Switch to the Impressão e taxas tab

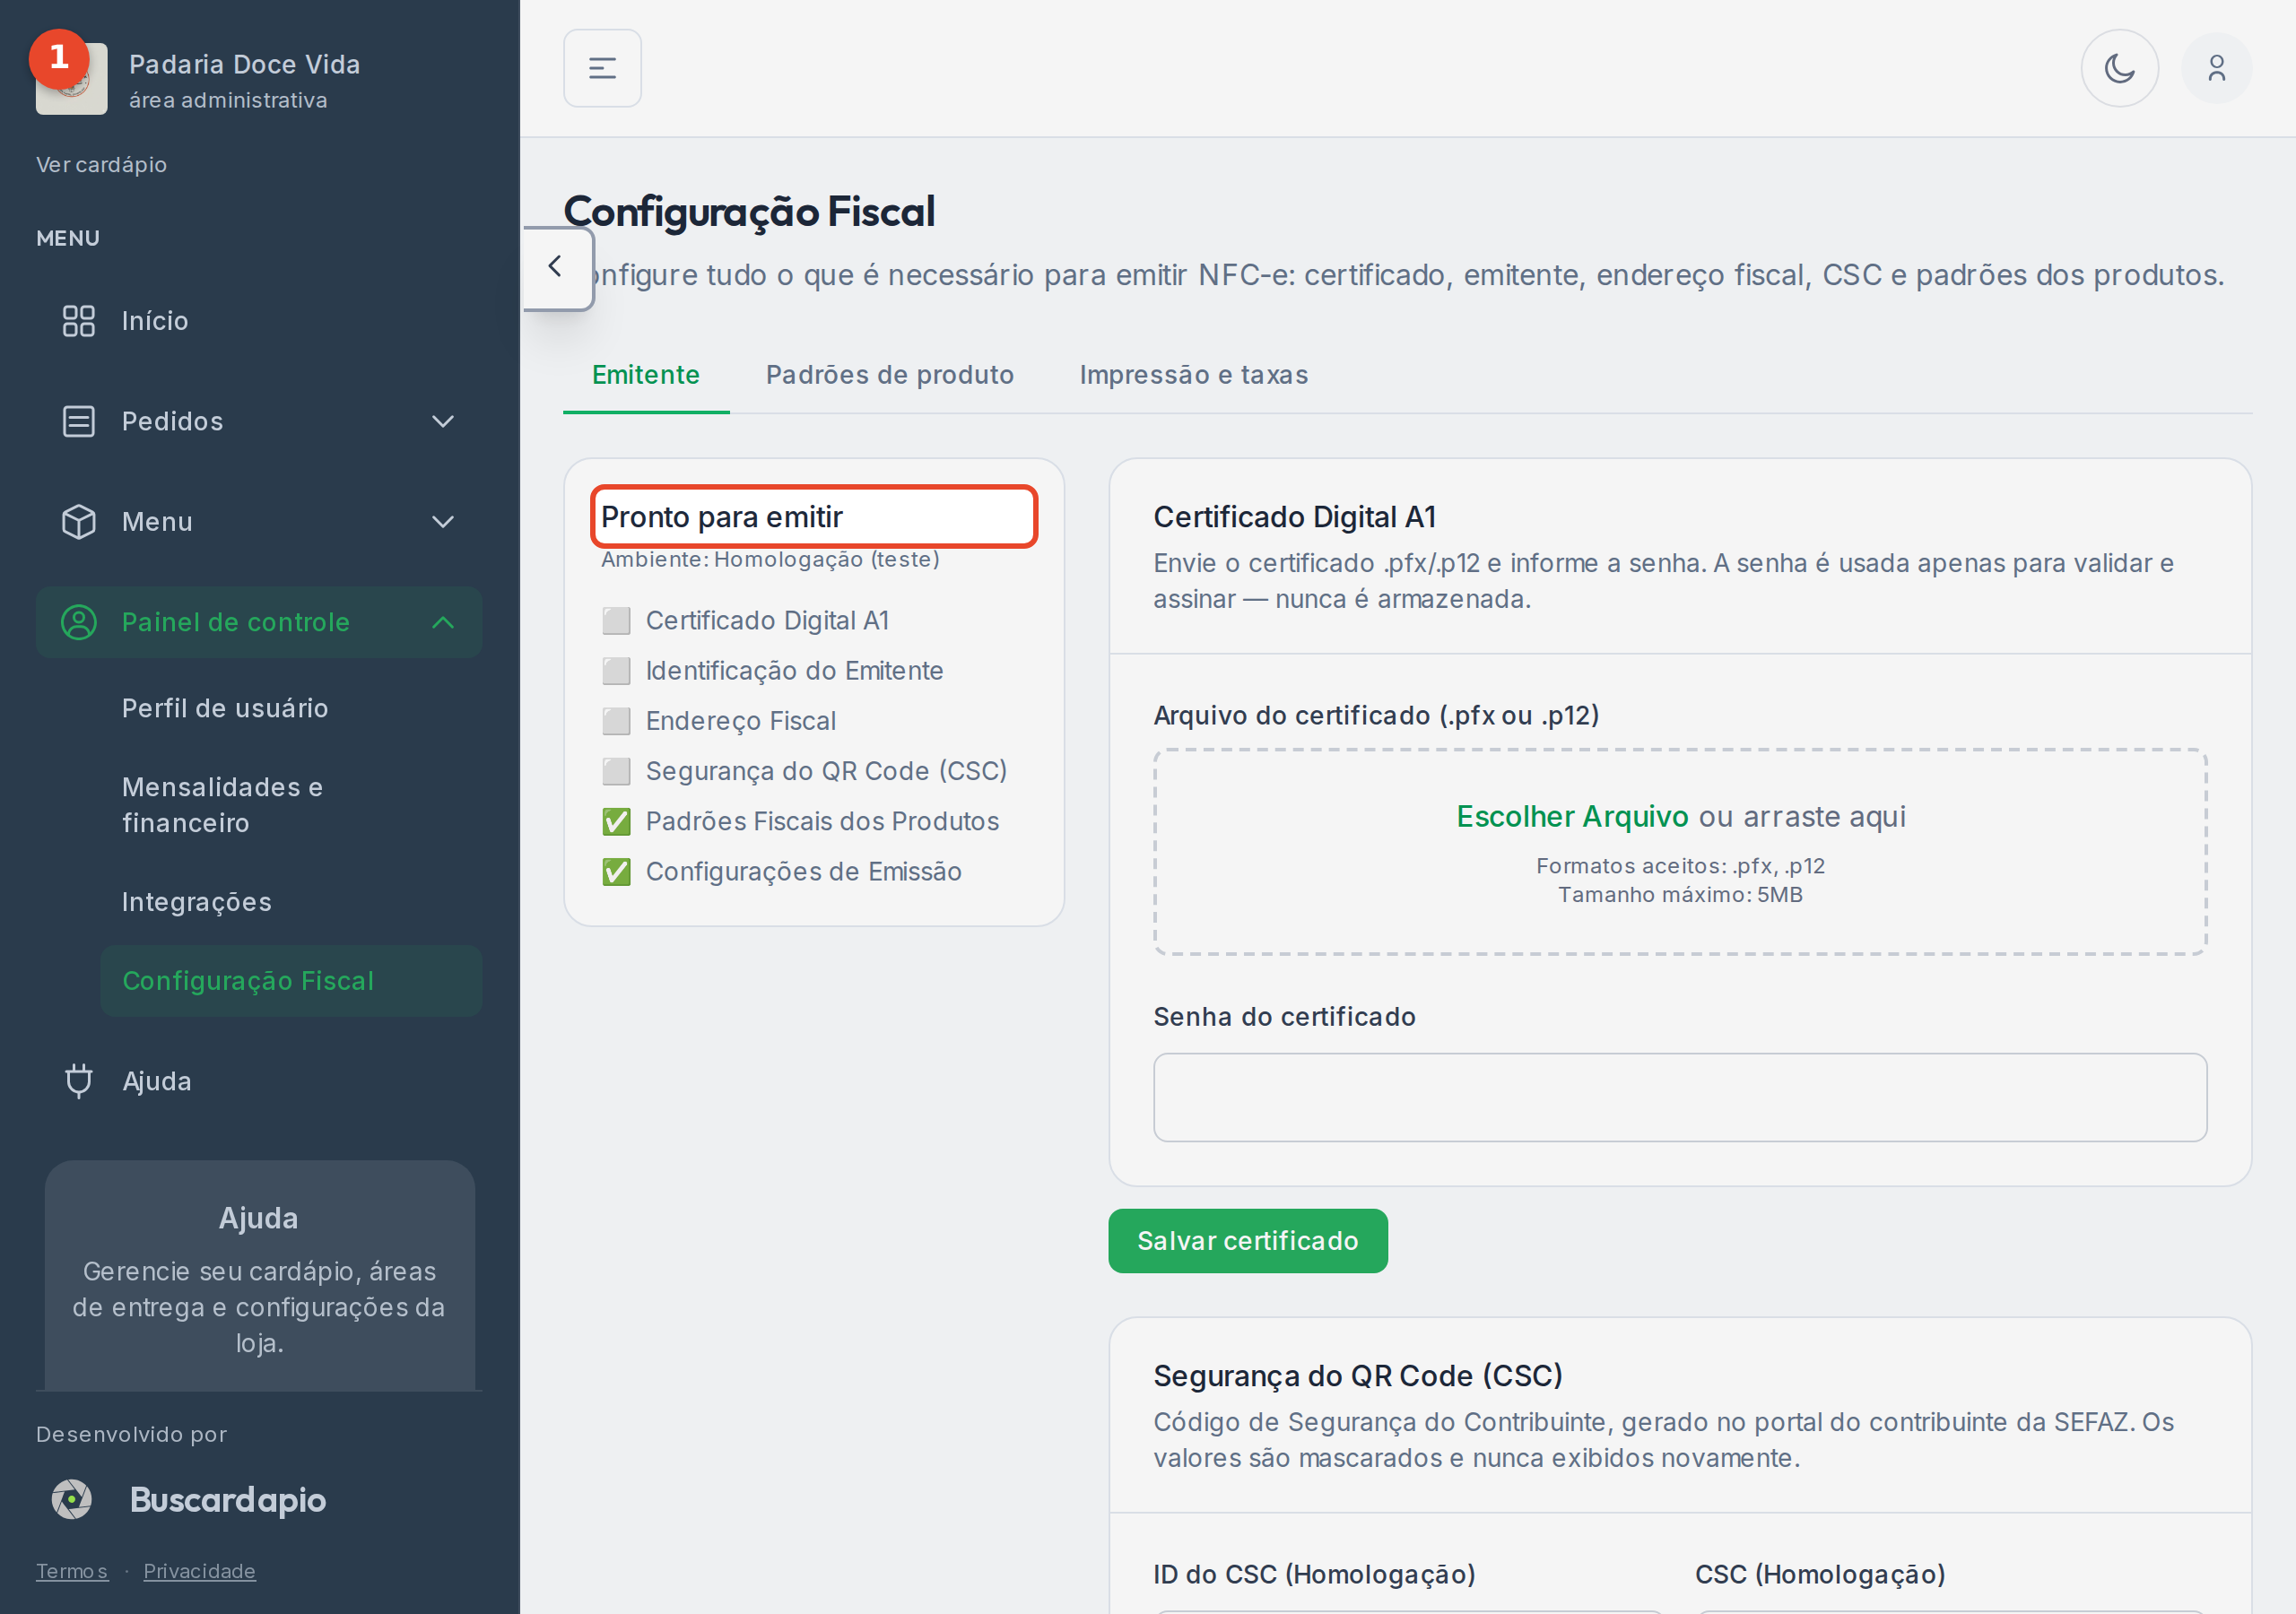pyautogui.click(x=1193, y=375)
